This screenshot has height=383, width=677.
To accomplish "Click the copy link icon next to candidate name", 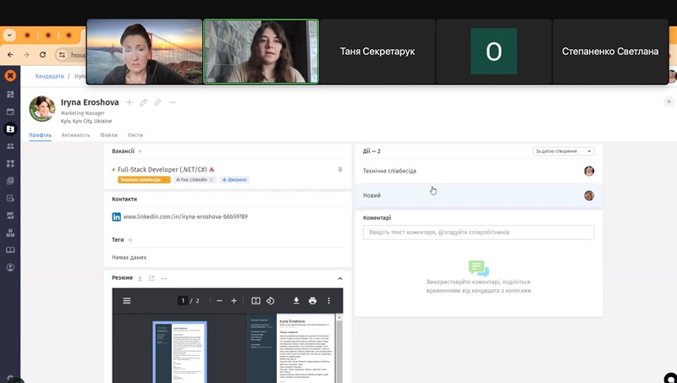I will pos(158,102).
